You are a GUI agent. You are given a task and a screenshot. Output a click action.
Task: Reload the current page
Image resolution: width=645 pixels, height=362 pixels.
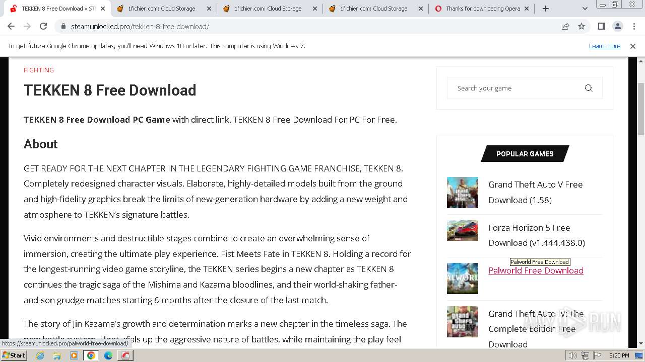[43, 27]
